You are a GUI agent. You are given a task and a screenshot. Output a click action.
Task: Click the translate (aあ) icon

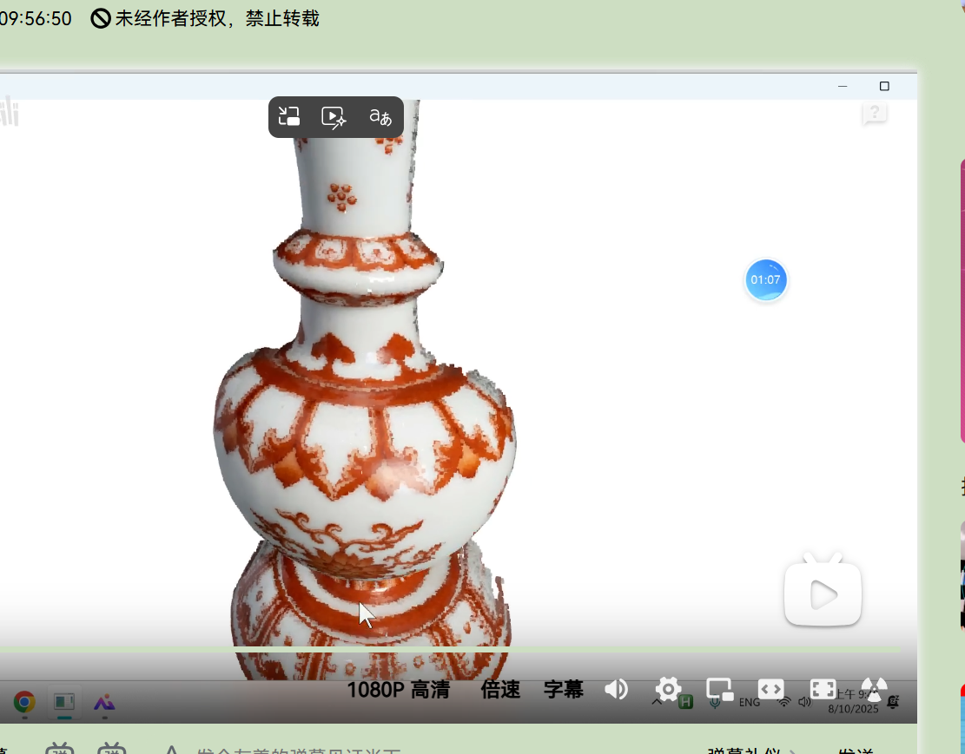[380, 116]
